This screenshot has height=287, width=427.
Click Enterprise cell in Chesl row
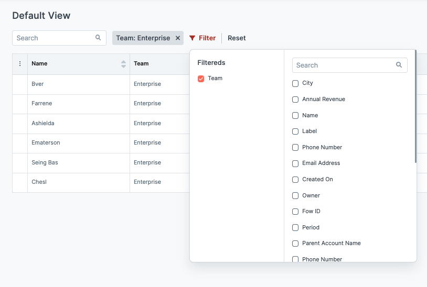[x=147, y=182]
